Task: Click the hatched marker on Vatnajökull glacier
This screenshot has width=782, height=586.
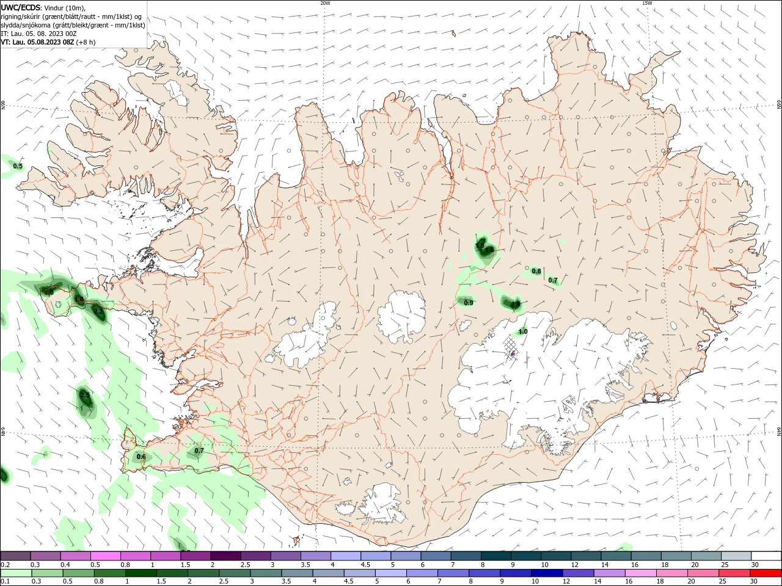Action: (512, 349)
